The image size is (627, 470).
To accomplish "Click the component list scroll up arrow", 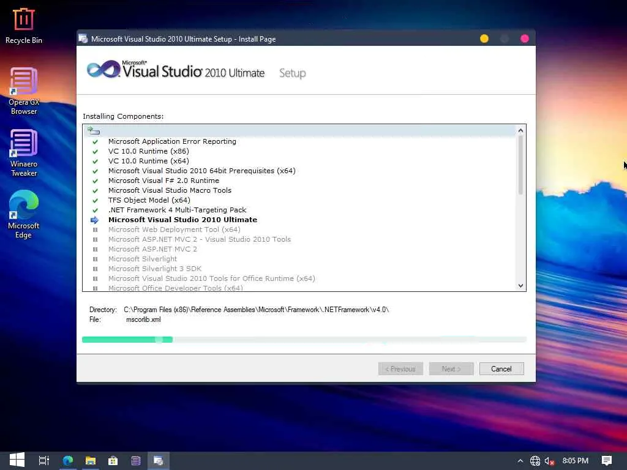I will click(x=520, y=131).
